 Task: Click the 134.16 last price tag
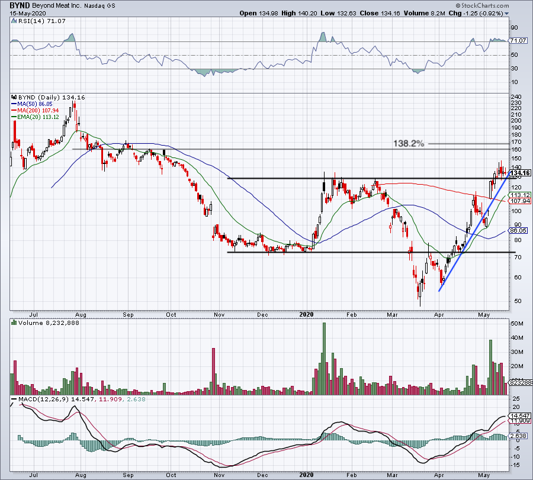click(x=520, y=173)
